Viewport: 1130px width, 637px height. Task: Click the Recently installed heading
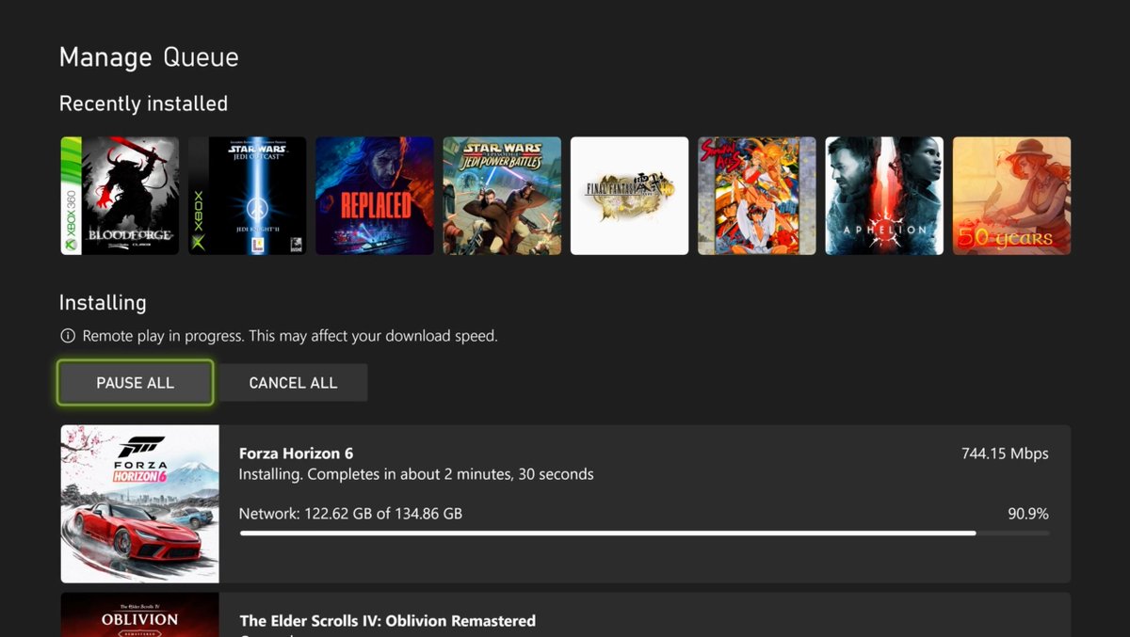[143, 104]
